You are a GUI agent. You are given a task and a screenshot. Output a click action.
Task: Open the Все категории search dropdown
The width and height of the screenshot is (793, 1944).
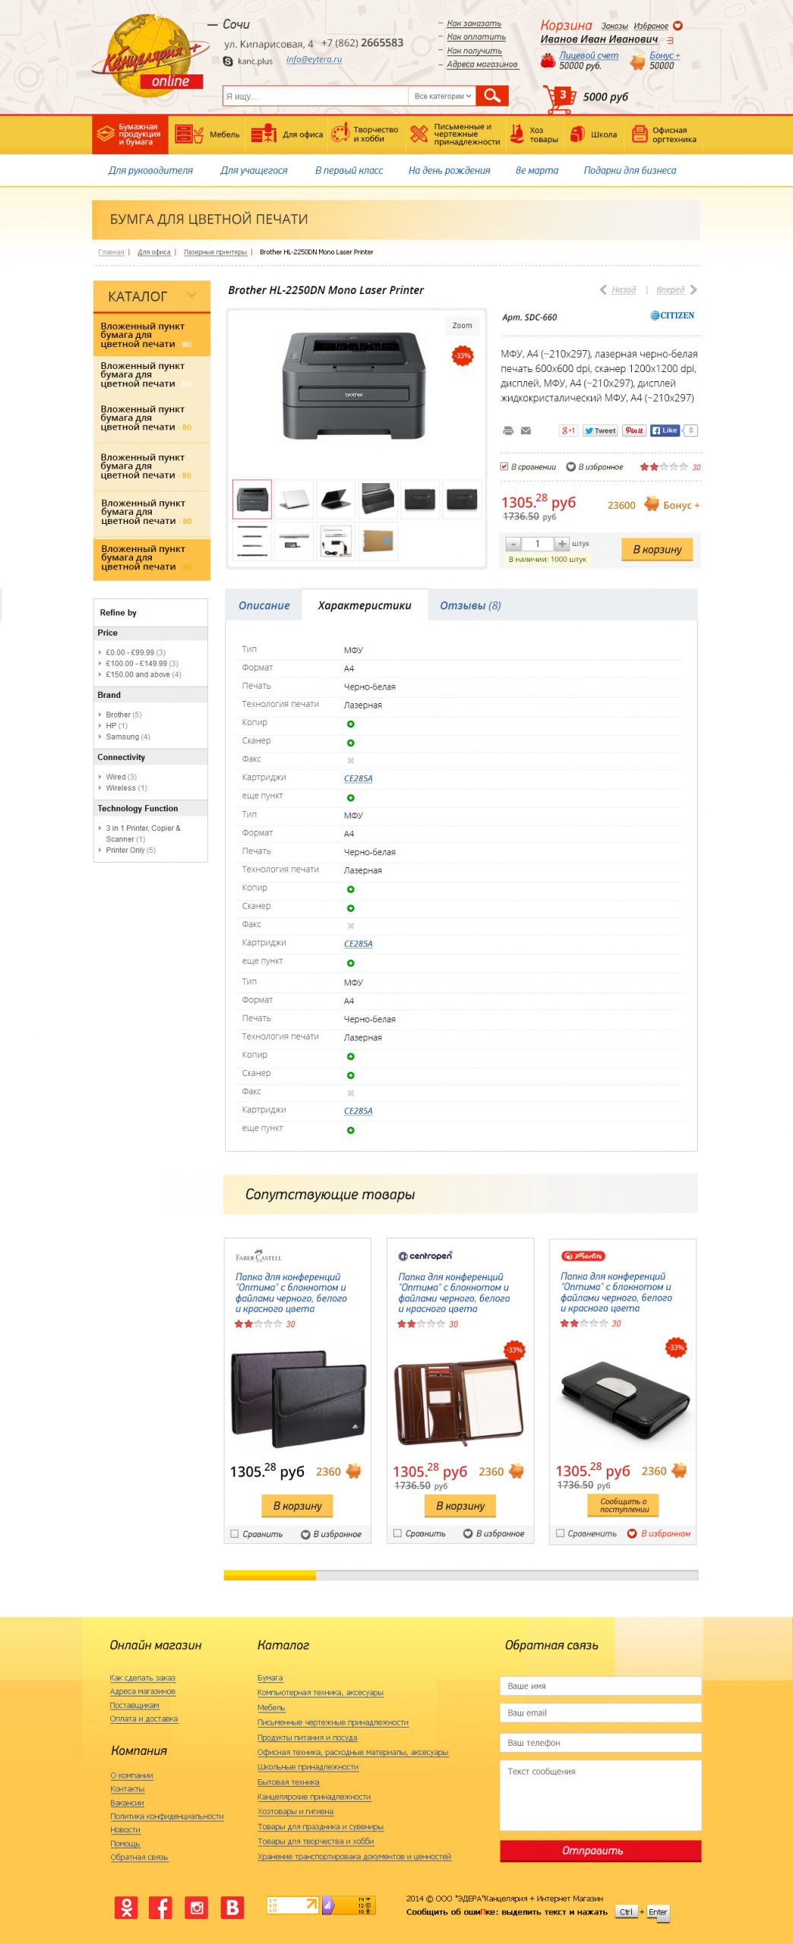pyautogui.click(x=443, y=96)
